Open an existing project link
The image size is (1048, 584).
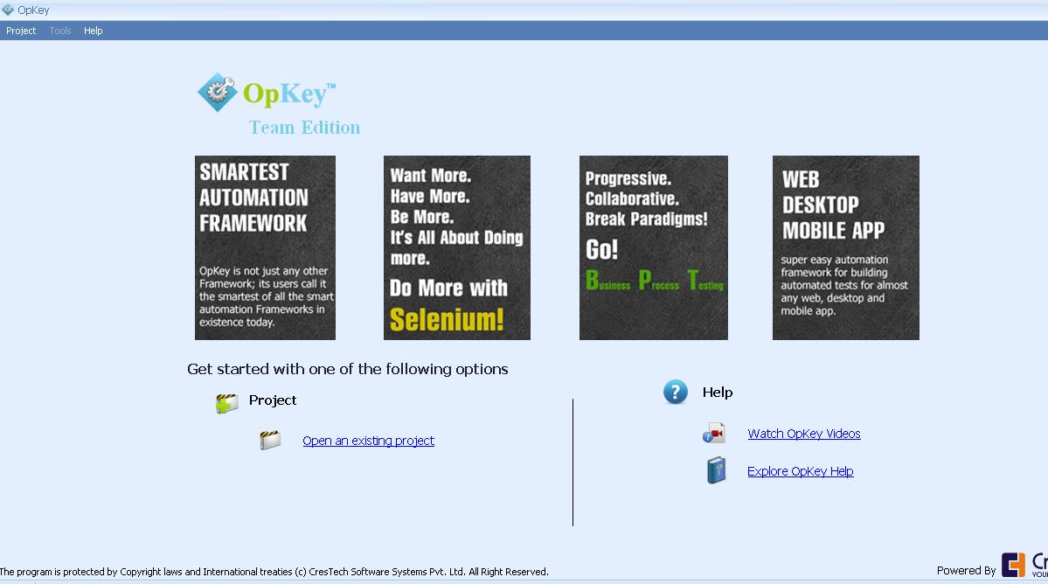[x=368, y=441]
